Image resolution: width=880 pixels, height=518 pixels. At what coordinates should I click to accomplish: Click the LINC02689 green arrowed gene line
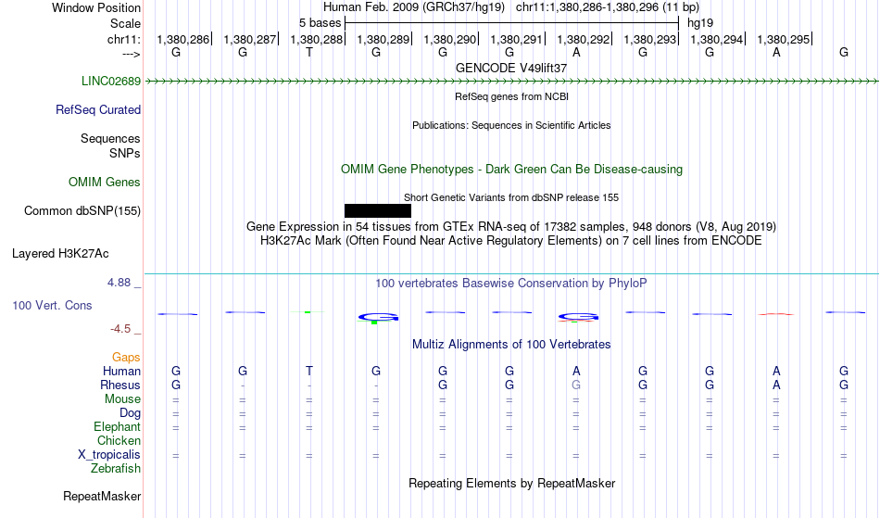tap(512, 82)
